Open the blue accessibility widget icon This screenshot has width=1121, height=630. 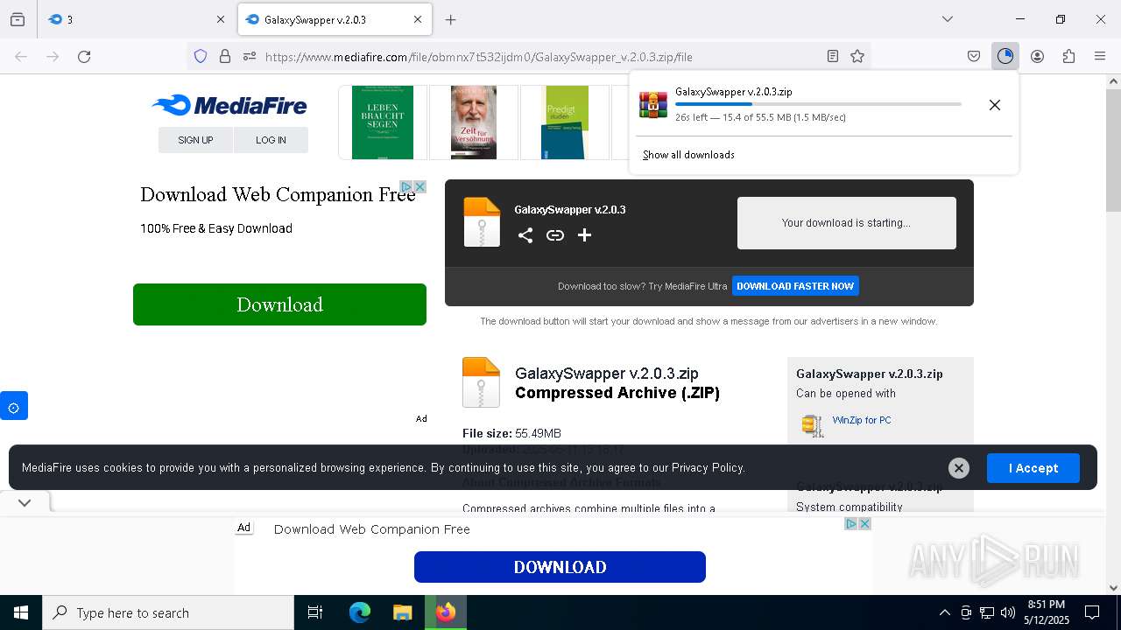tap(13, 408)
